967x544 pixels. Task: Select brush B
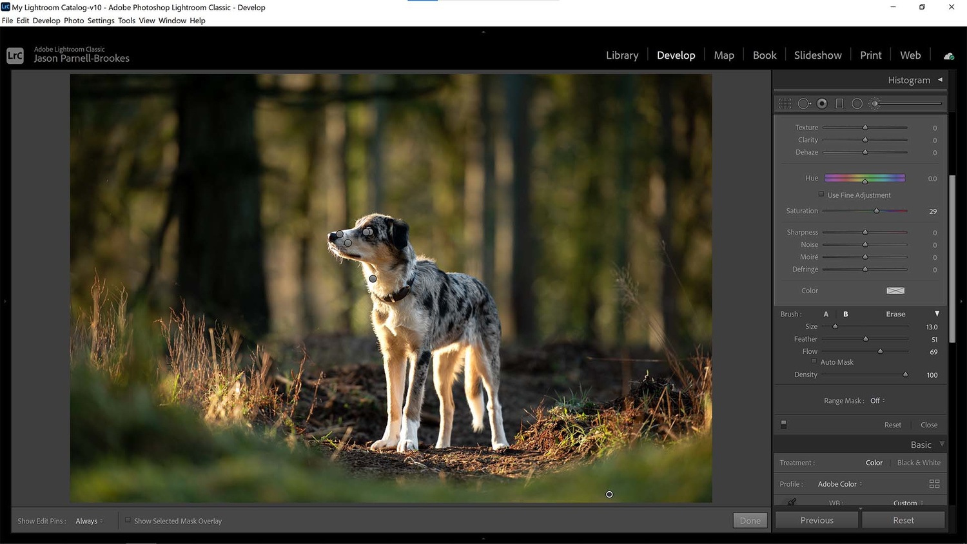[846, 314]
